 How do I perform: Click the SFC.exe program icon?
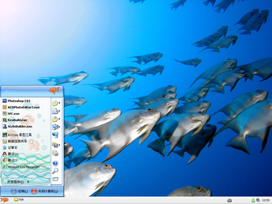(x=5, y=113)
